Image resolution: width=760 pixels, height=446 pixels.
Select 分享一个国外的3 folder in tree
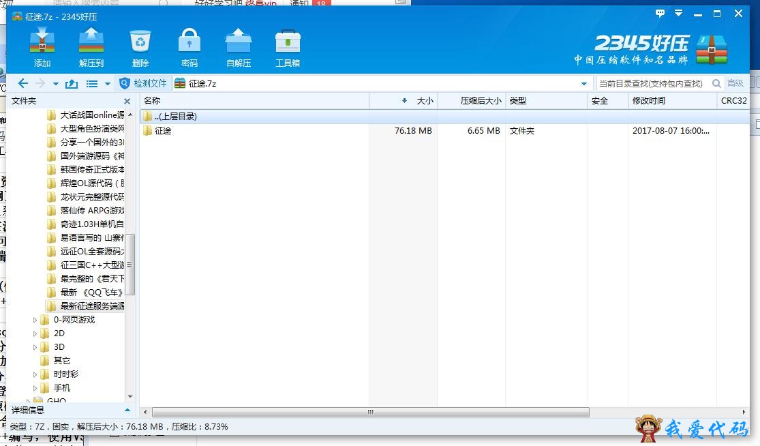pyautogui.click(x=86, y=142)
